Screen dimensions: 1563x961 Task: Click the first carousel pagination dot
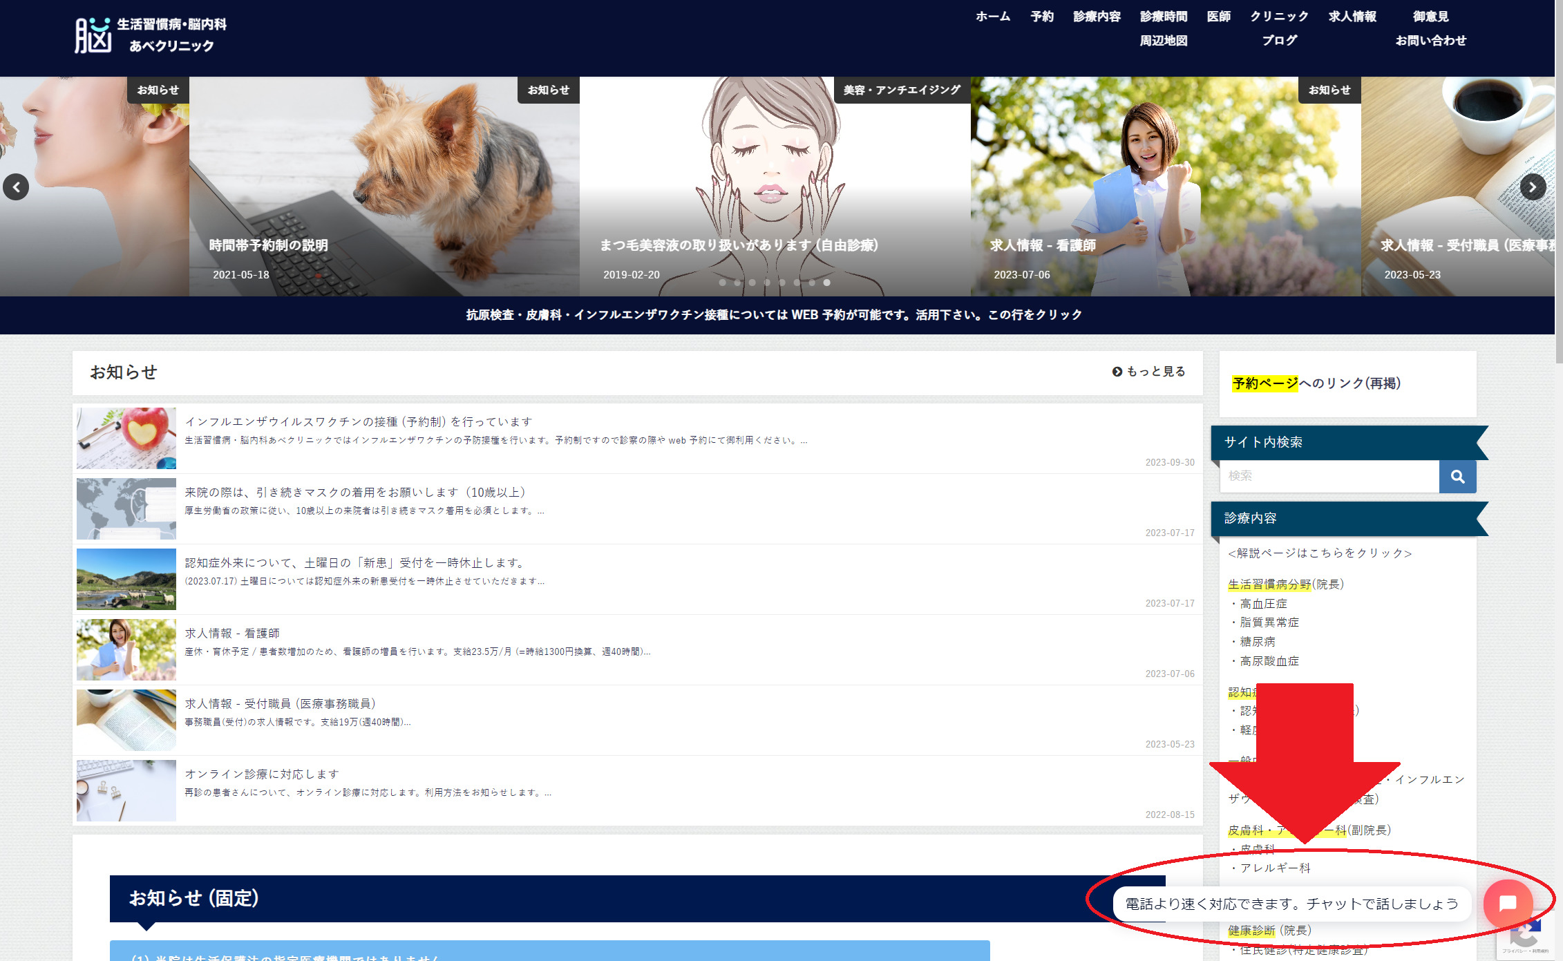[x=722, y=283]
